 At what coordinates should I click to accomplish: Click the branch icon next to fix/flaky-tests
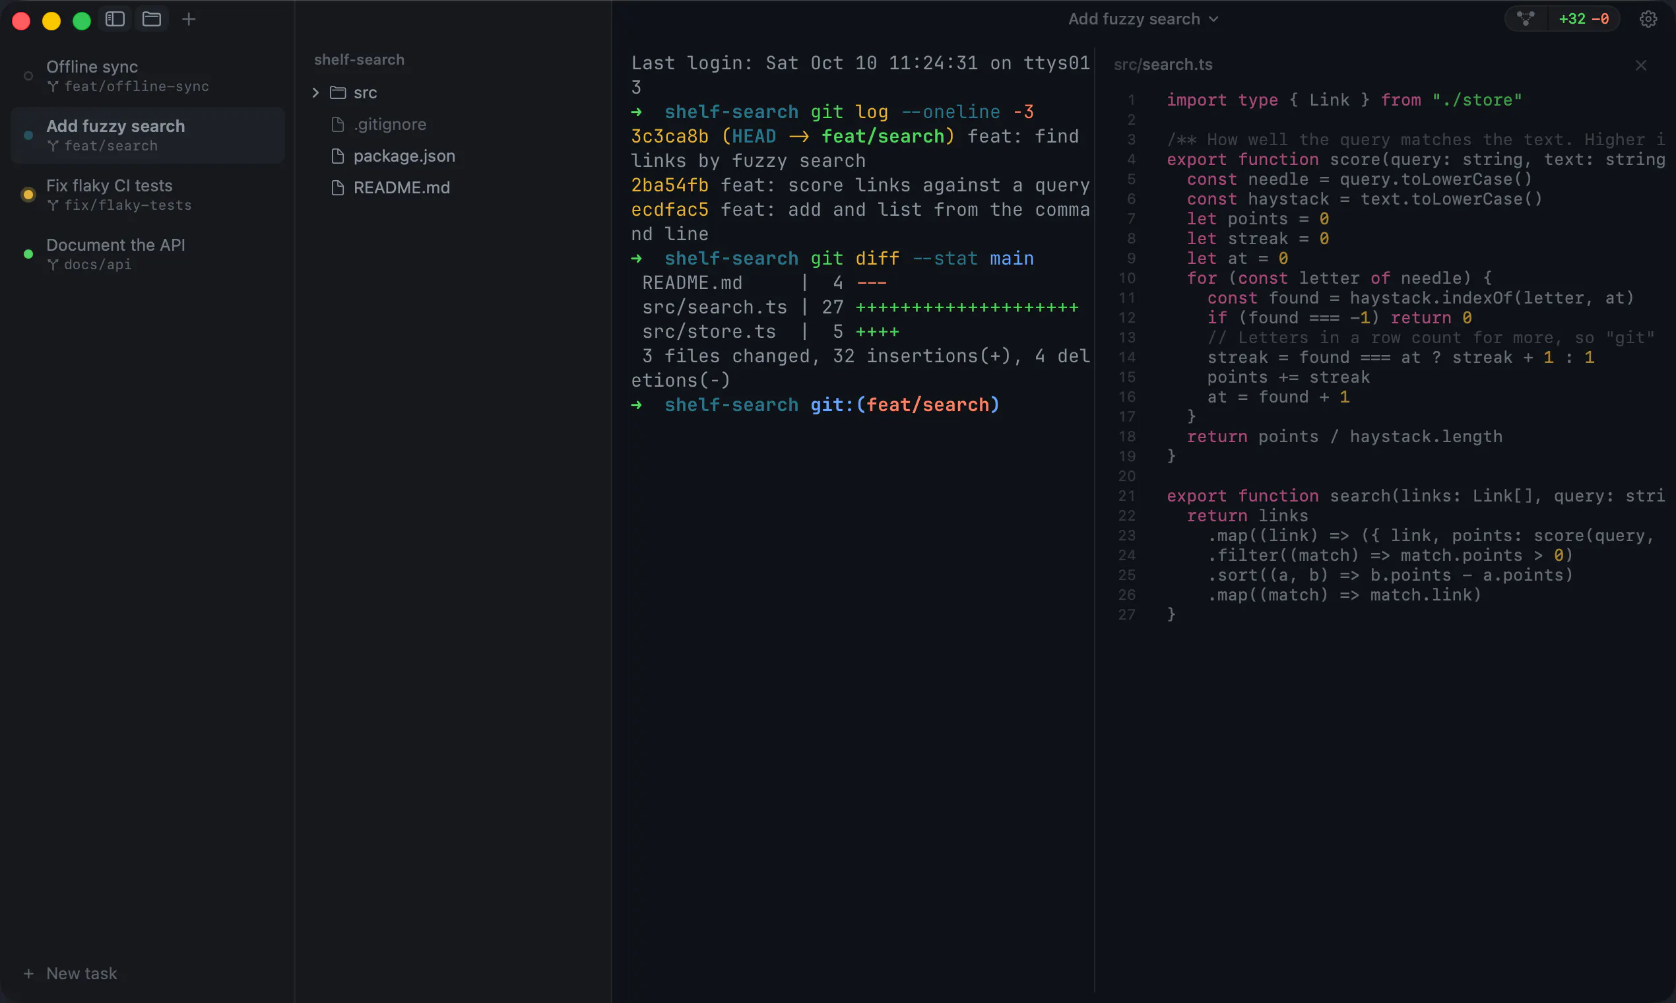(53, 205)
